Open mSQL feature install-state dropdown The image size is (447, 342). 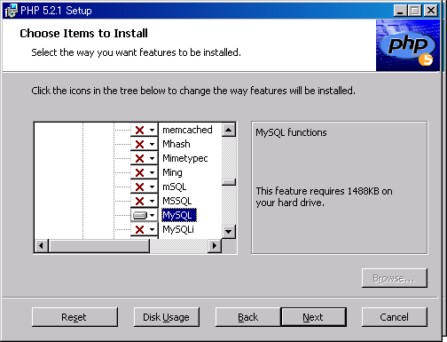(x=145, y=187)
